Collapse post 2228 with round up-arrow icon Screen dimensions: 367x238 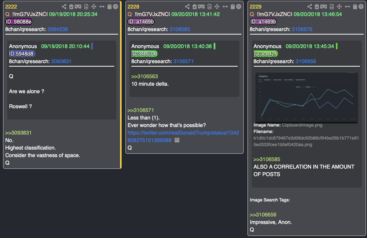(239, 7)
